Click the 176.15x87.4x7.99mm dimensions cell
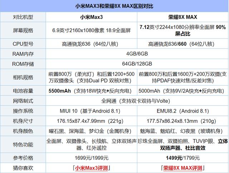 (92, 121)
